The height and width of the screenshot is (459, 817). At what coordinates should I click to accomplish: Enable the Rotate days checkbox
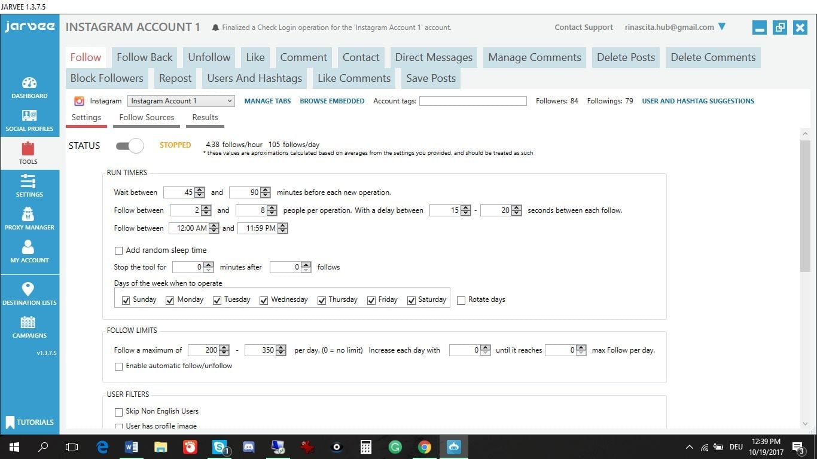tap(461, 300)
